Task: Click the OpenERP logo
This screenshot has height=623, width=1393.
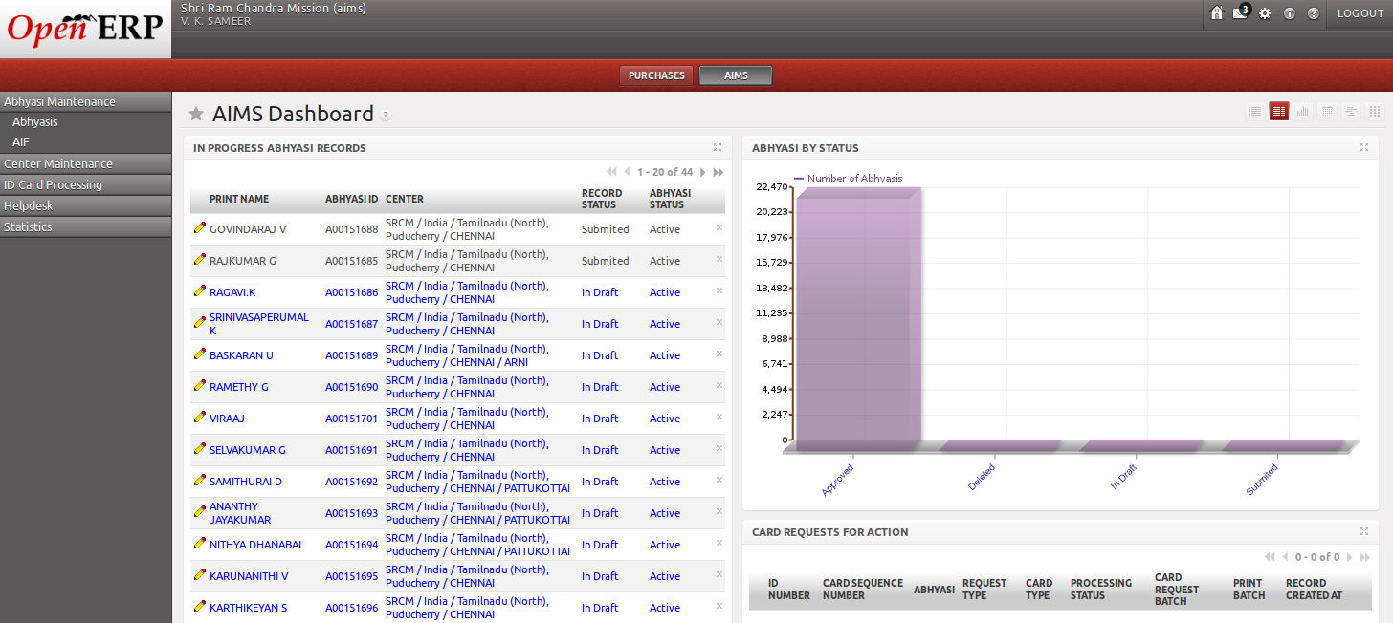Action: [85, 29]
